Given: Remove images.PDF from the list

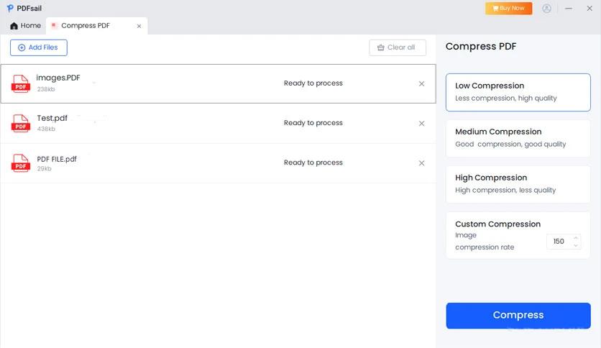Looking at the screenshot, I should [x=421, y=83].
